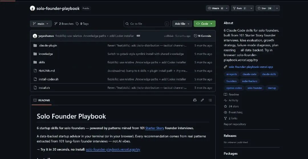Open the install-codex.sh file

48,79
